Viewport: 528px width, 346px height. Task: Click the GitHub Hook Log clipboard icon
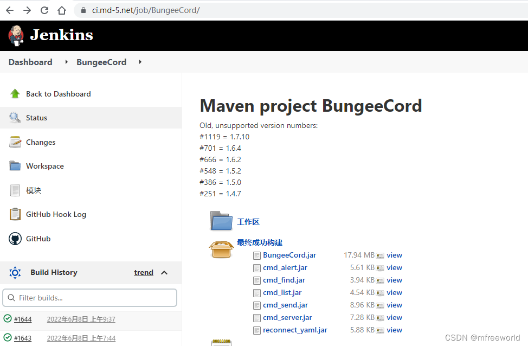[x=15, y=214]
